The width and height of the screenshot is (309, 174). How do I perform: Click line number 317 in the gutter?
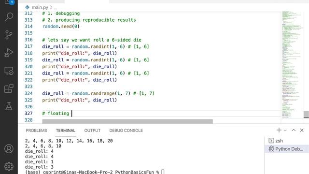28,46
